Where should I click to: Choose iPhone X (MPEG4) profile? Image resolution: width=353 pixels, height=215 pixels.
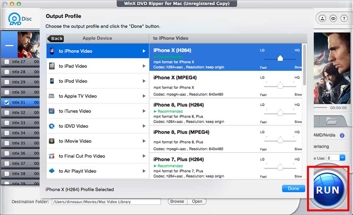[226, 84]
